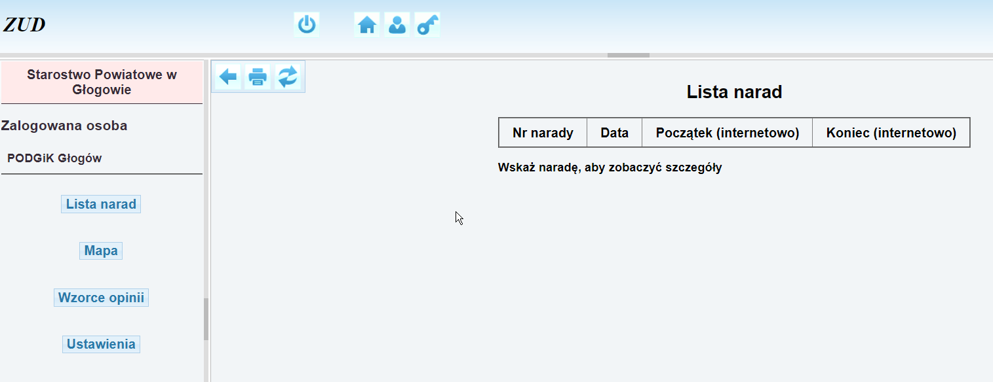The image size is (993, 382).
Task: Open the home page icon
Action: [x=366, y=24]
